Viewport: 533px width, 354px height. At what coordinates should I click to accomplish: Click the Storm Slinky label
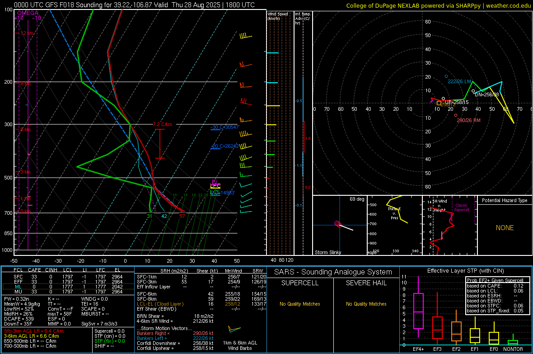click(x=327, y=252)
